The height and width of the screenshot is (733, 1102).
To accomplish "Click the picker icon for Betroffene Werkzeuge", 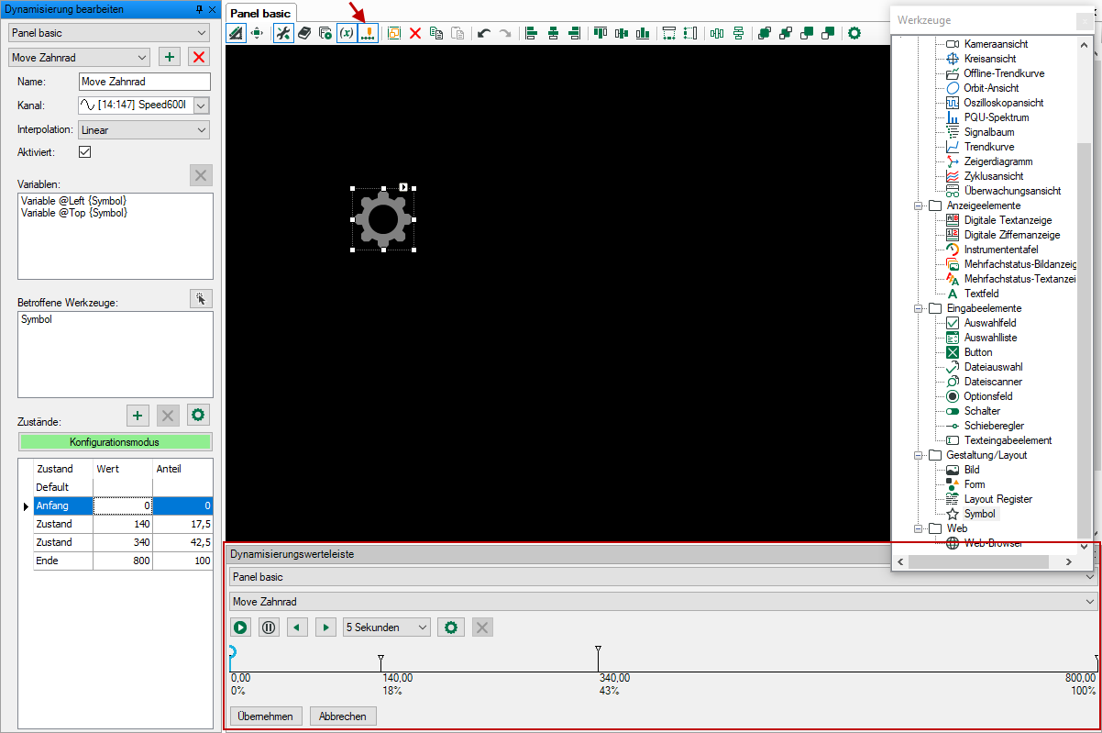I will click(x=202, y=298).
